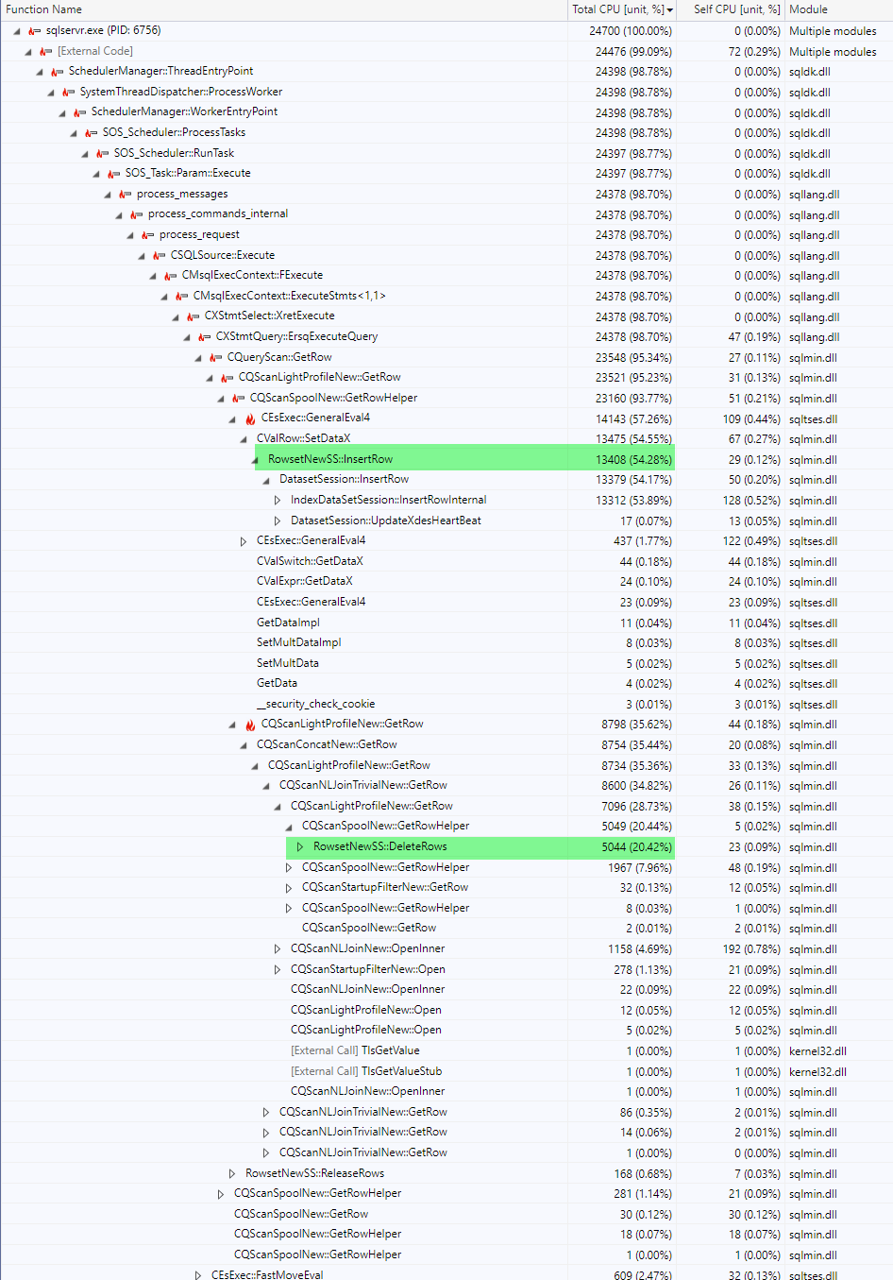Image resolution: width=893 pixels, height=1280 pixels.
Task: Click the hot path icon of SystemThreadDispatcher::ProcessWorker
Action: (x=69, y=93)
